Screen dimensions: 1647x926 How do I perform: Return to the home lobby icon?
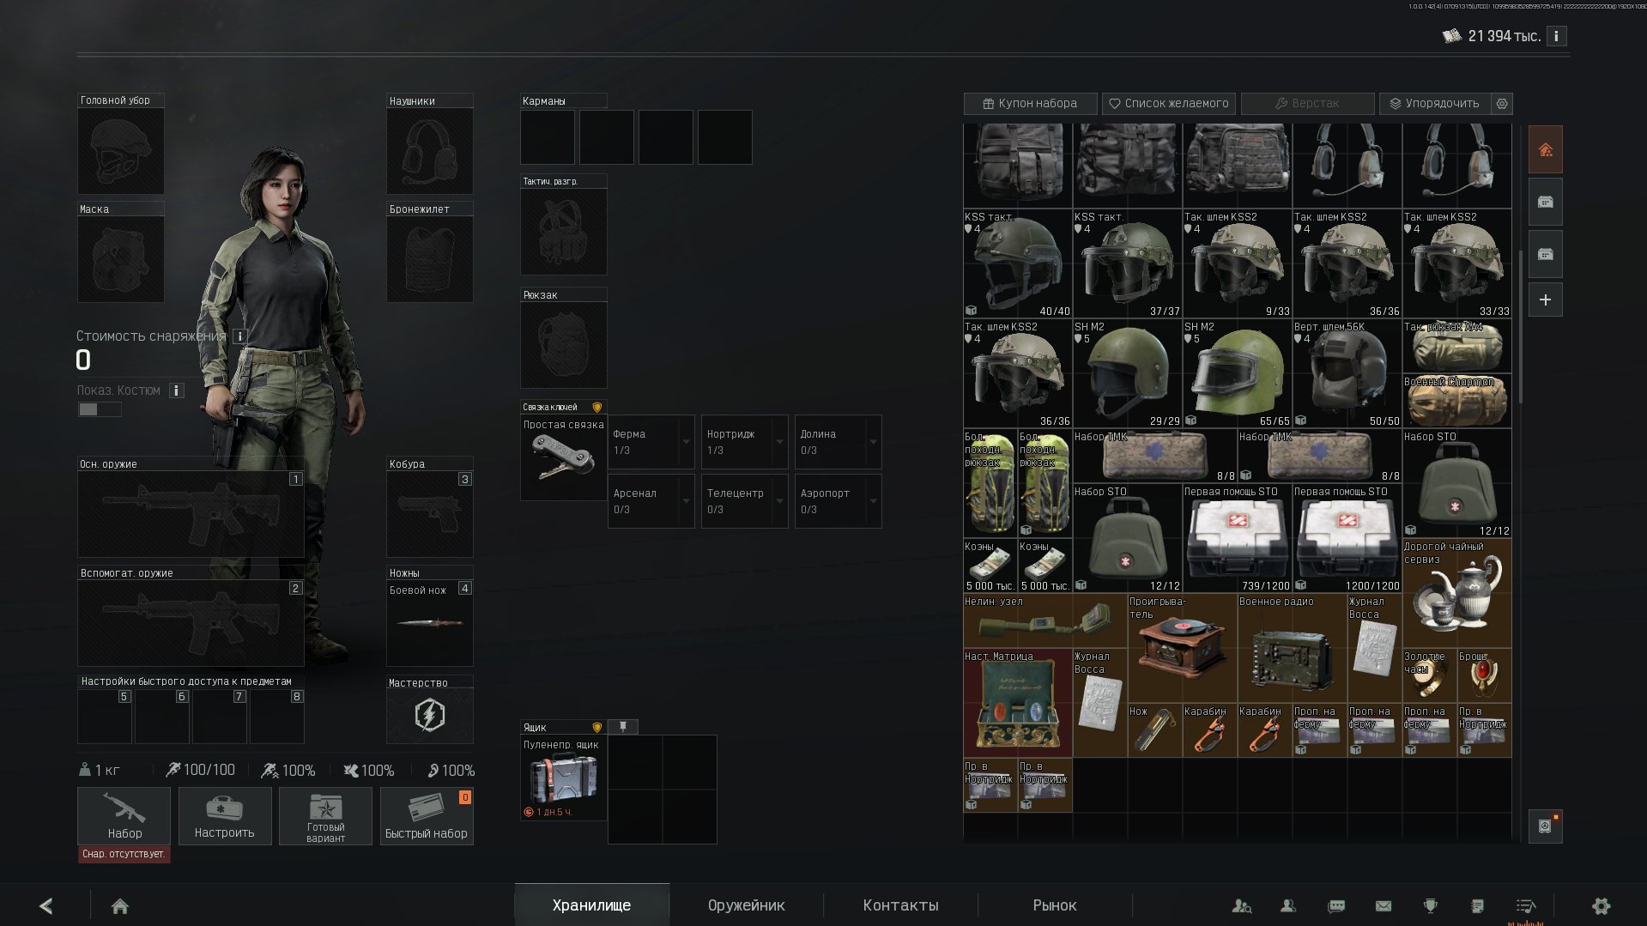[120, 905]
